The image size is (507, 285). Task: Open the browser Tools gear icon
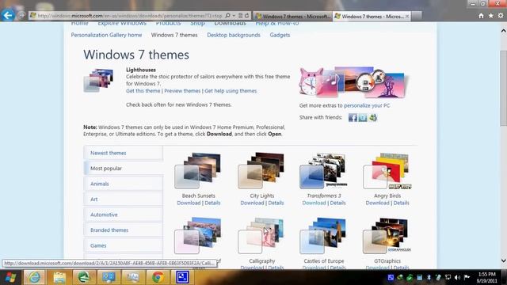501,16
